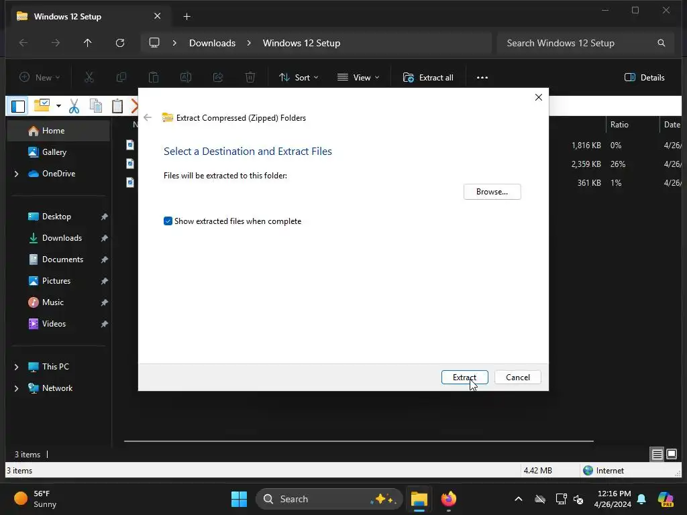This screenshot has width=687, height=515.
Task: Toggle the Details pane
Action: pyautogui.click(x=645, y=78)
